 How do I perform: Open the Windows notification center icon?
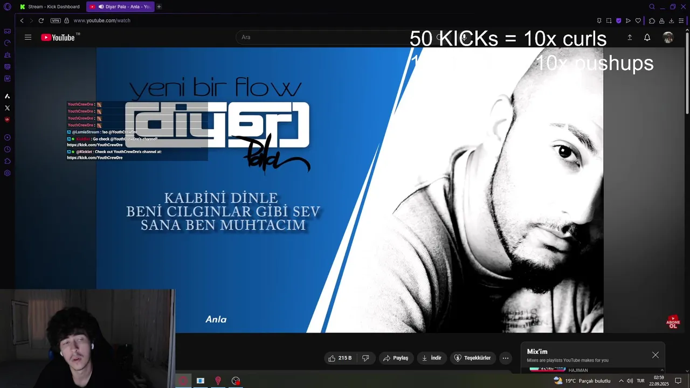click(x=678, y=380)
